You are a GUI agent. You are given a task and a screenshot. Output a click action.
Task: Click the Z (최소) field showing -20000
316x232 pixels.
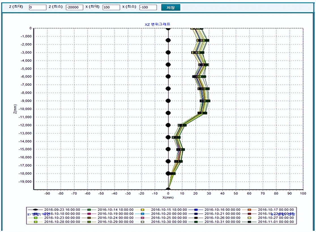[74, 7]
